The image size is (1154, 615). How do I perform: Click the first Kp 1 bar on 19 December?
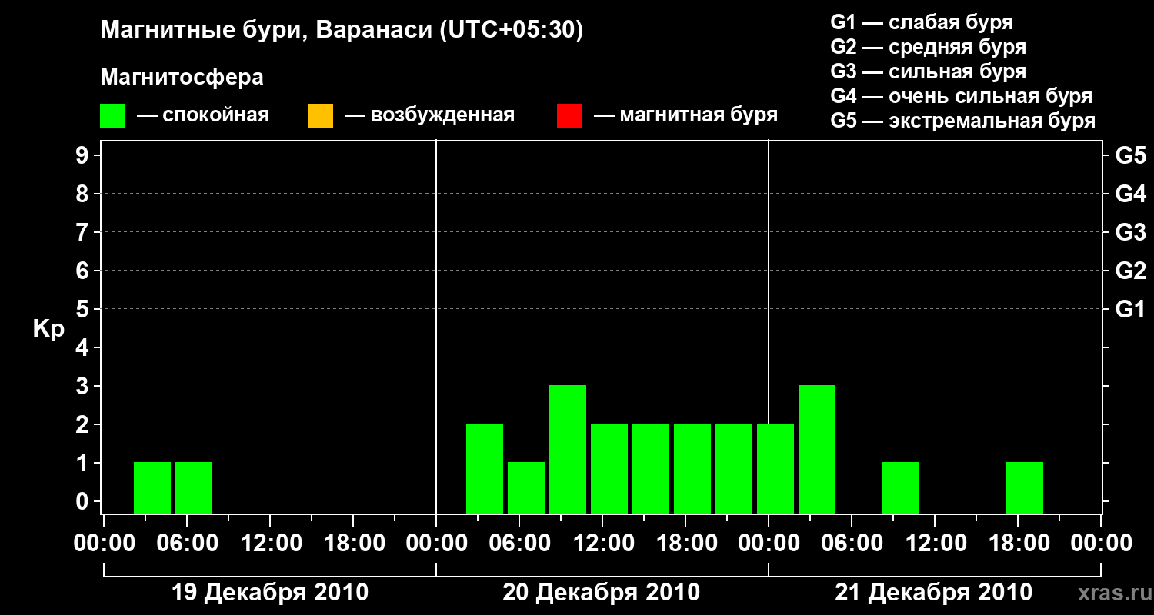pyautogui.click(x=152, y=487)
